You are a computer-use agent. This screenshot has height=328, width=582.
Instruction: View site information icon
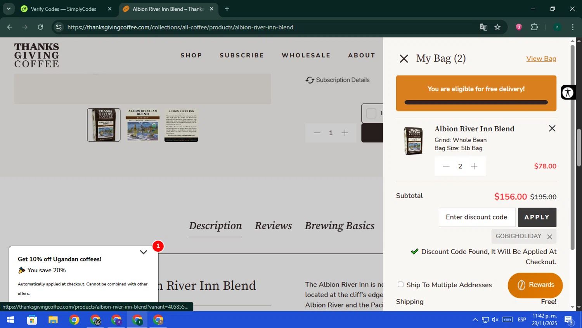pos(59,27)
